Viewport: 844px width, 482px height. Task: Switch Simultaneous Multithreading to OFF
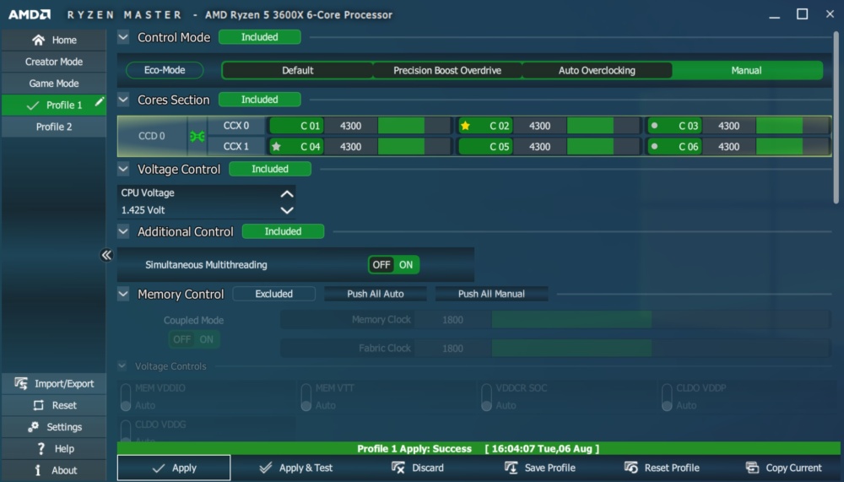(381, 264)
